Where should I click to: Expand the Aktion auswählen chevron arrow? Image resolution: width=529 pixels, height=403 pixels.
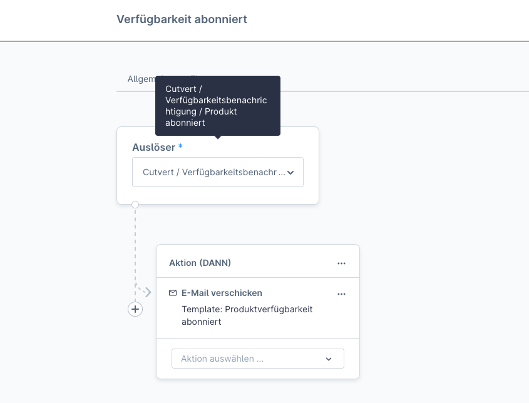(x=329, y=359)
